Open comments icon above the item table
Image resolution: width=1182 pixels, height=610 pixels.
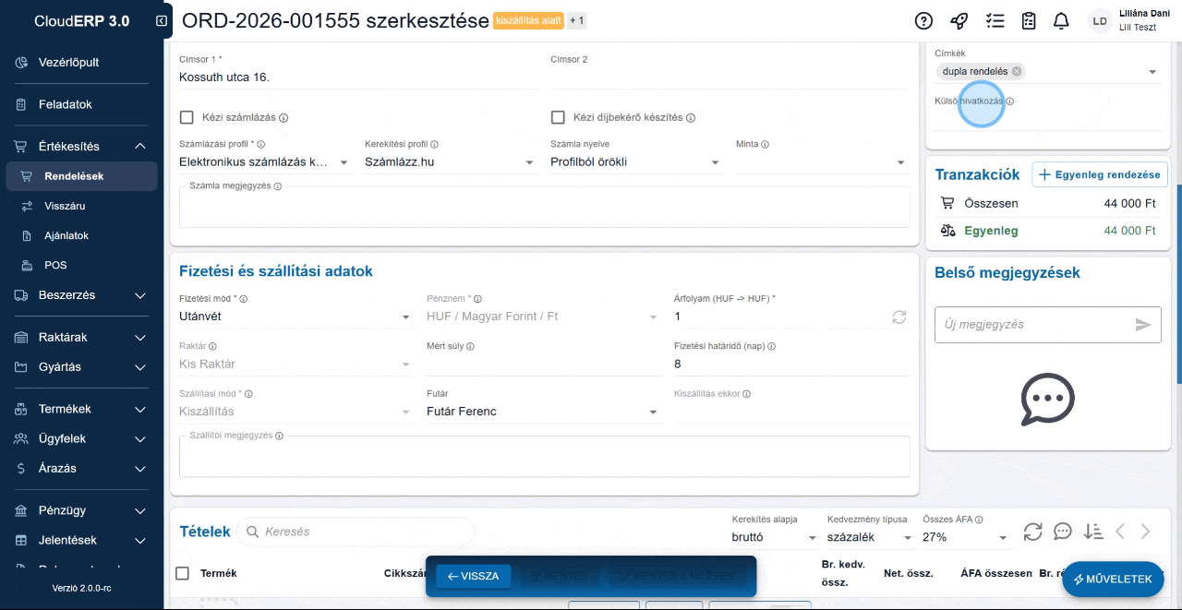(x=1063, y=532)
